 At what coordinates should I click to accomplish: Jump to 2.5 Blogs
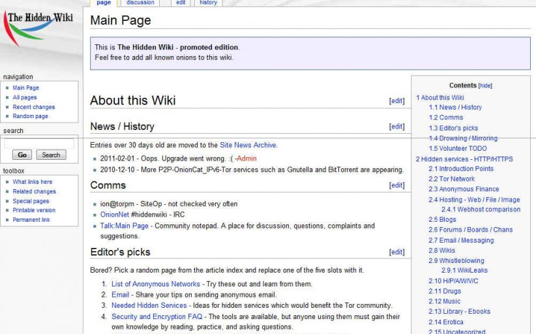(x=442, y=219)
